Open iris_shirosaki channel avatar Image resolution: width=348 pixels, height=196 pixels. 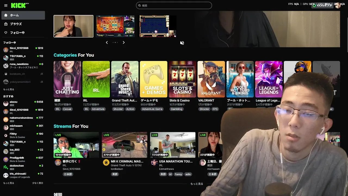coord(6,175)
